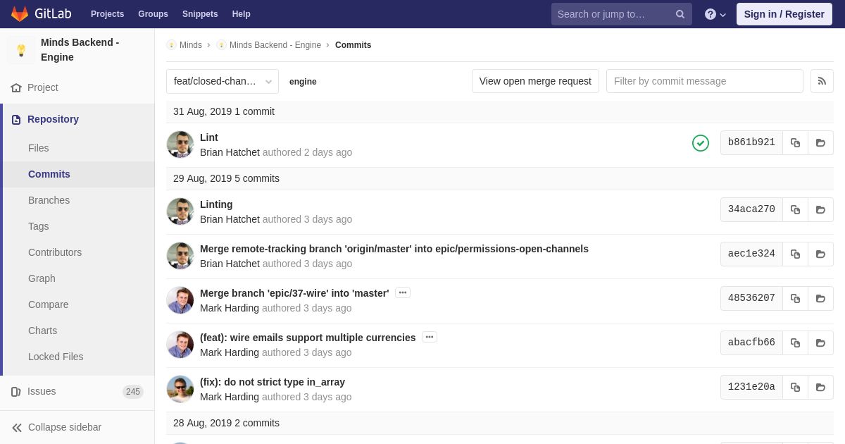This screenshot has height=444, width=845.
Task: Click the Project home icon in sidebar
Action: point(16,87)
